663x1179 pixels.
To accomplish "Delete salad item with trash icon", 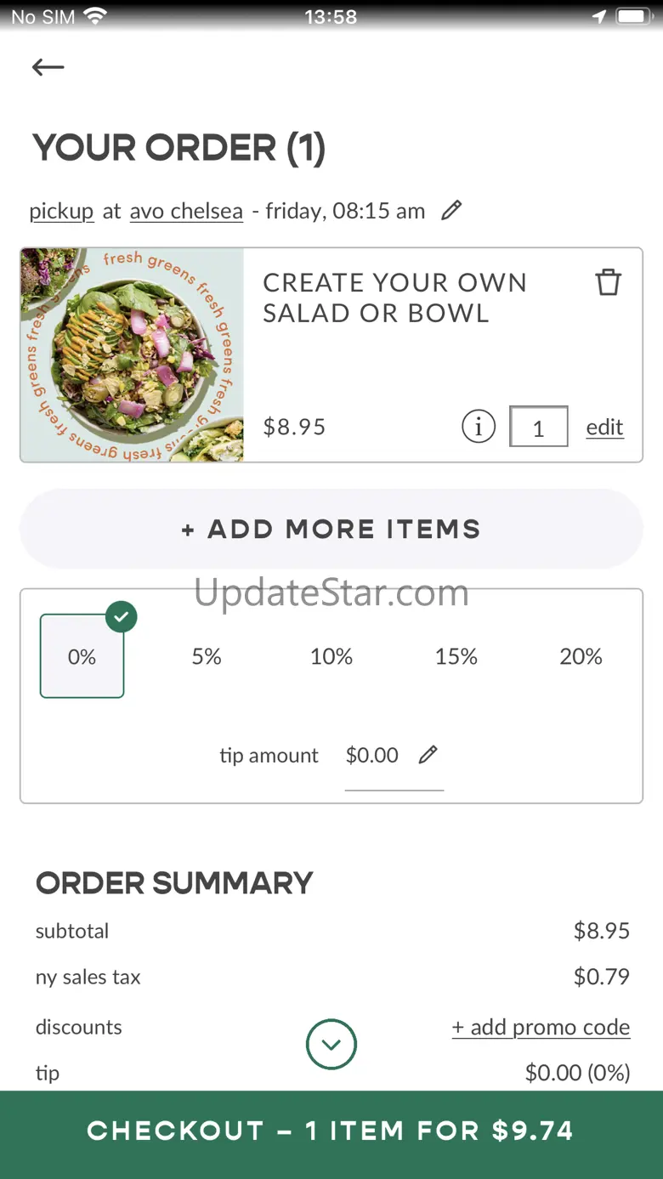I will click(x=608, y=282).
